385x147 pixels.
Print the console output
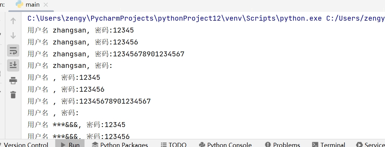click(x=13, y=81)
